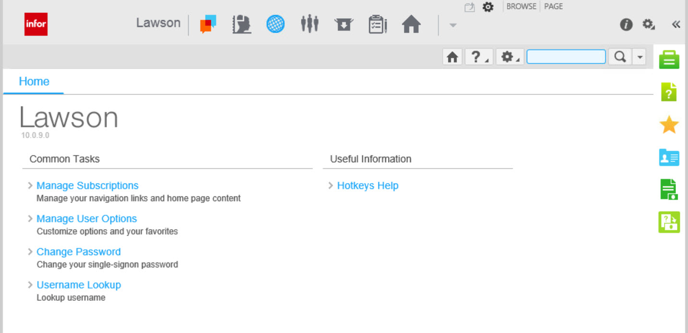Open favorites with the yellow star icon
Image resolution: width=688 pixels, height=333 pixels.
669,125
